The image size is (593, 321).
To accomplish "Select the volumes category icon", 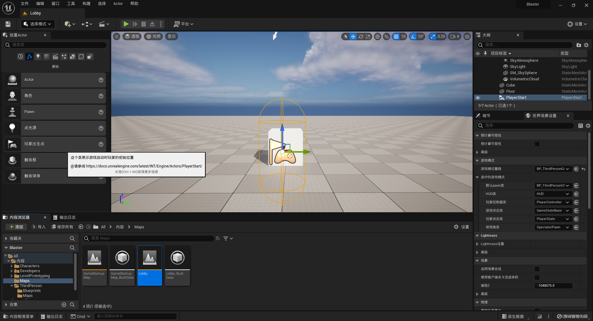I will (x=81, y=57).
